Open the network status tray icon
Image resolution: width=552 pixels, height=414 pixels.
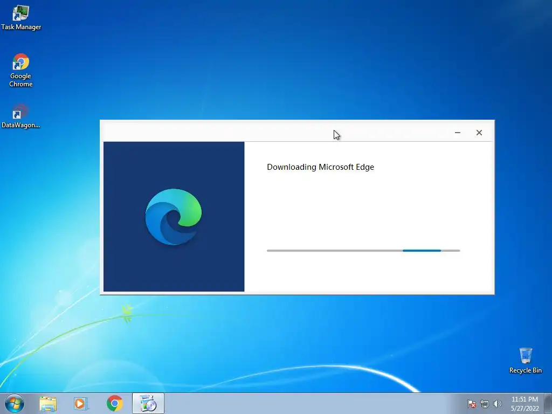click(485, 404)
